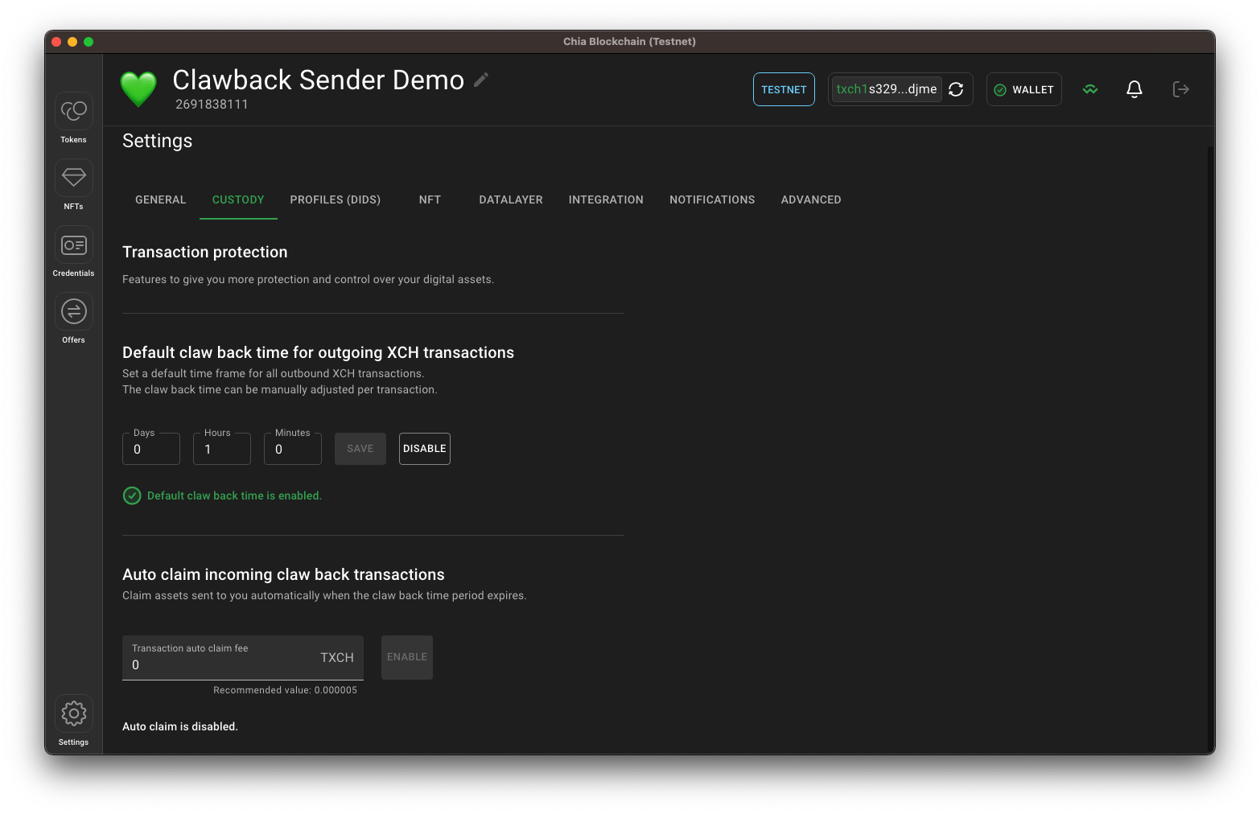Click the TESTNET button
The image size is (1260, 814).
pyautogui.click(x=784, y=89)
